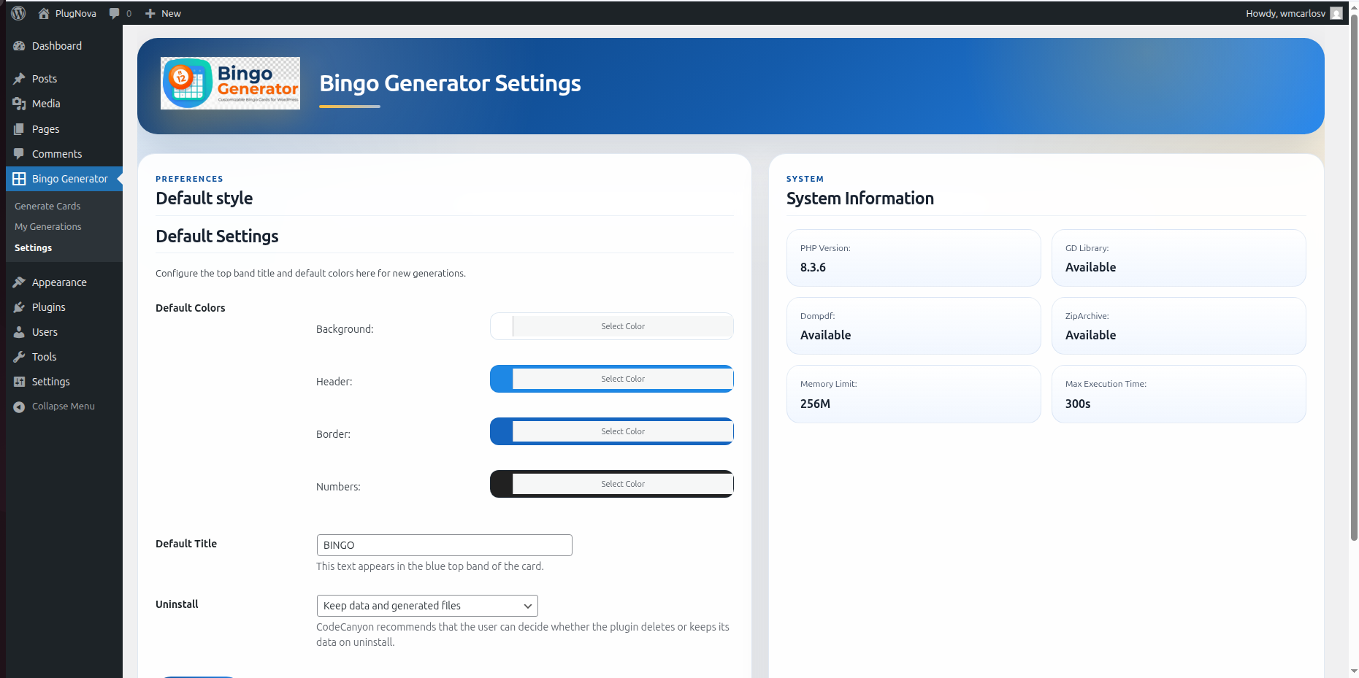This screenshot has height=678, width=1359.
Task: Click the Bingo Generator grid icon
Action: point(20,179)
